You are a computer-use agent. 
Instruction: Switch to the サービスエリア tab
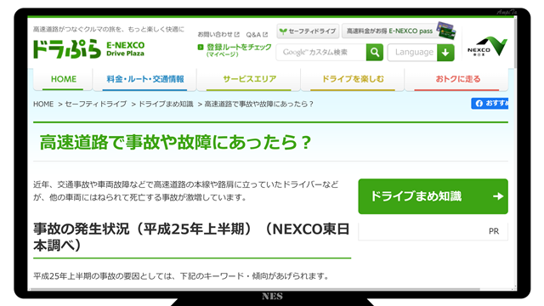pos(249,79)
